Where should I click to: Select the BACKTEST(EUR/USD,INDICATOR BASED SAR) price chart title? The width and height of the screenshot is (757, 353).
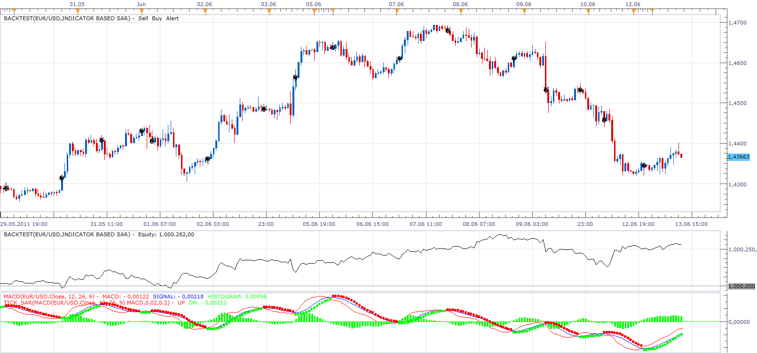point(67,18)
